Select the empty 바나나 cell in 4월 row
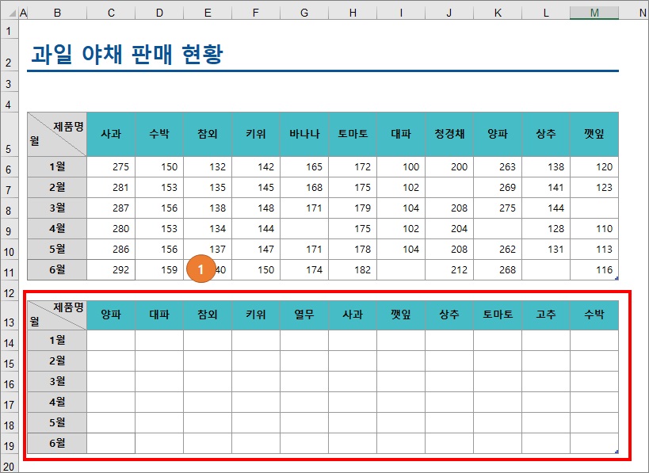The image size is (649, 473). tap(304, 228)
